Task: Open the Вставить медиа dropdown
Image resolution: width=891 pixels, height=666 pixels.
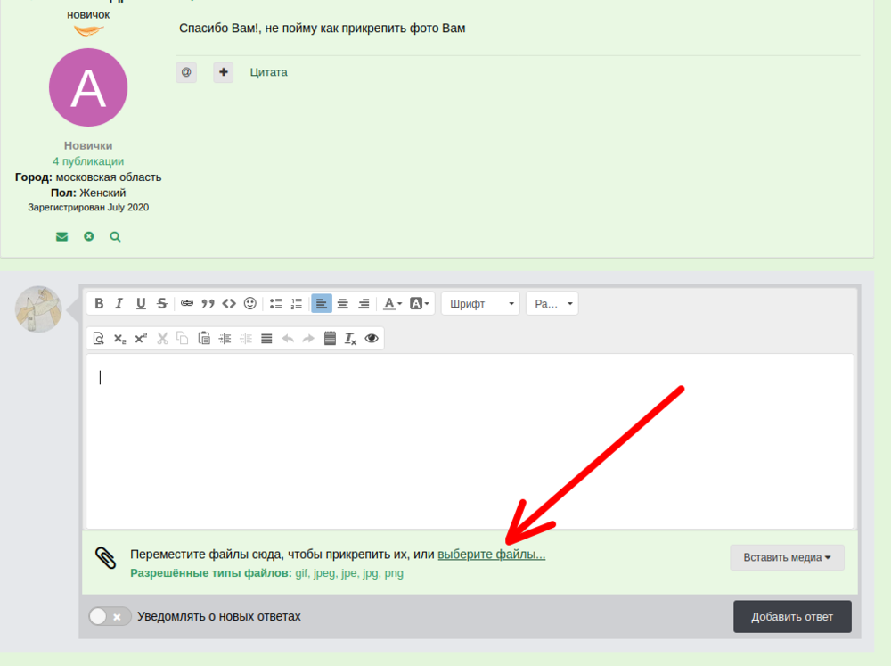Action: coord(787,557)
